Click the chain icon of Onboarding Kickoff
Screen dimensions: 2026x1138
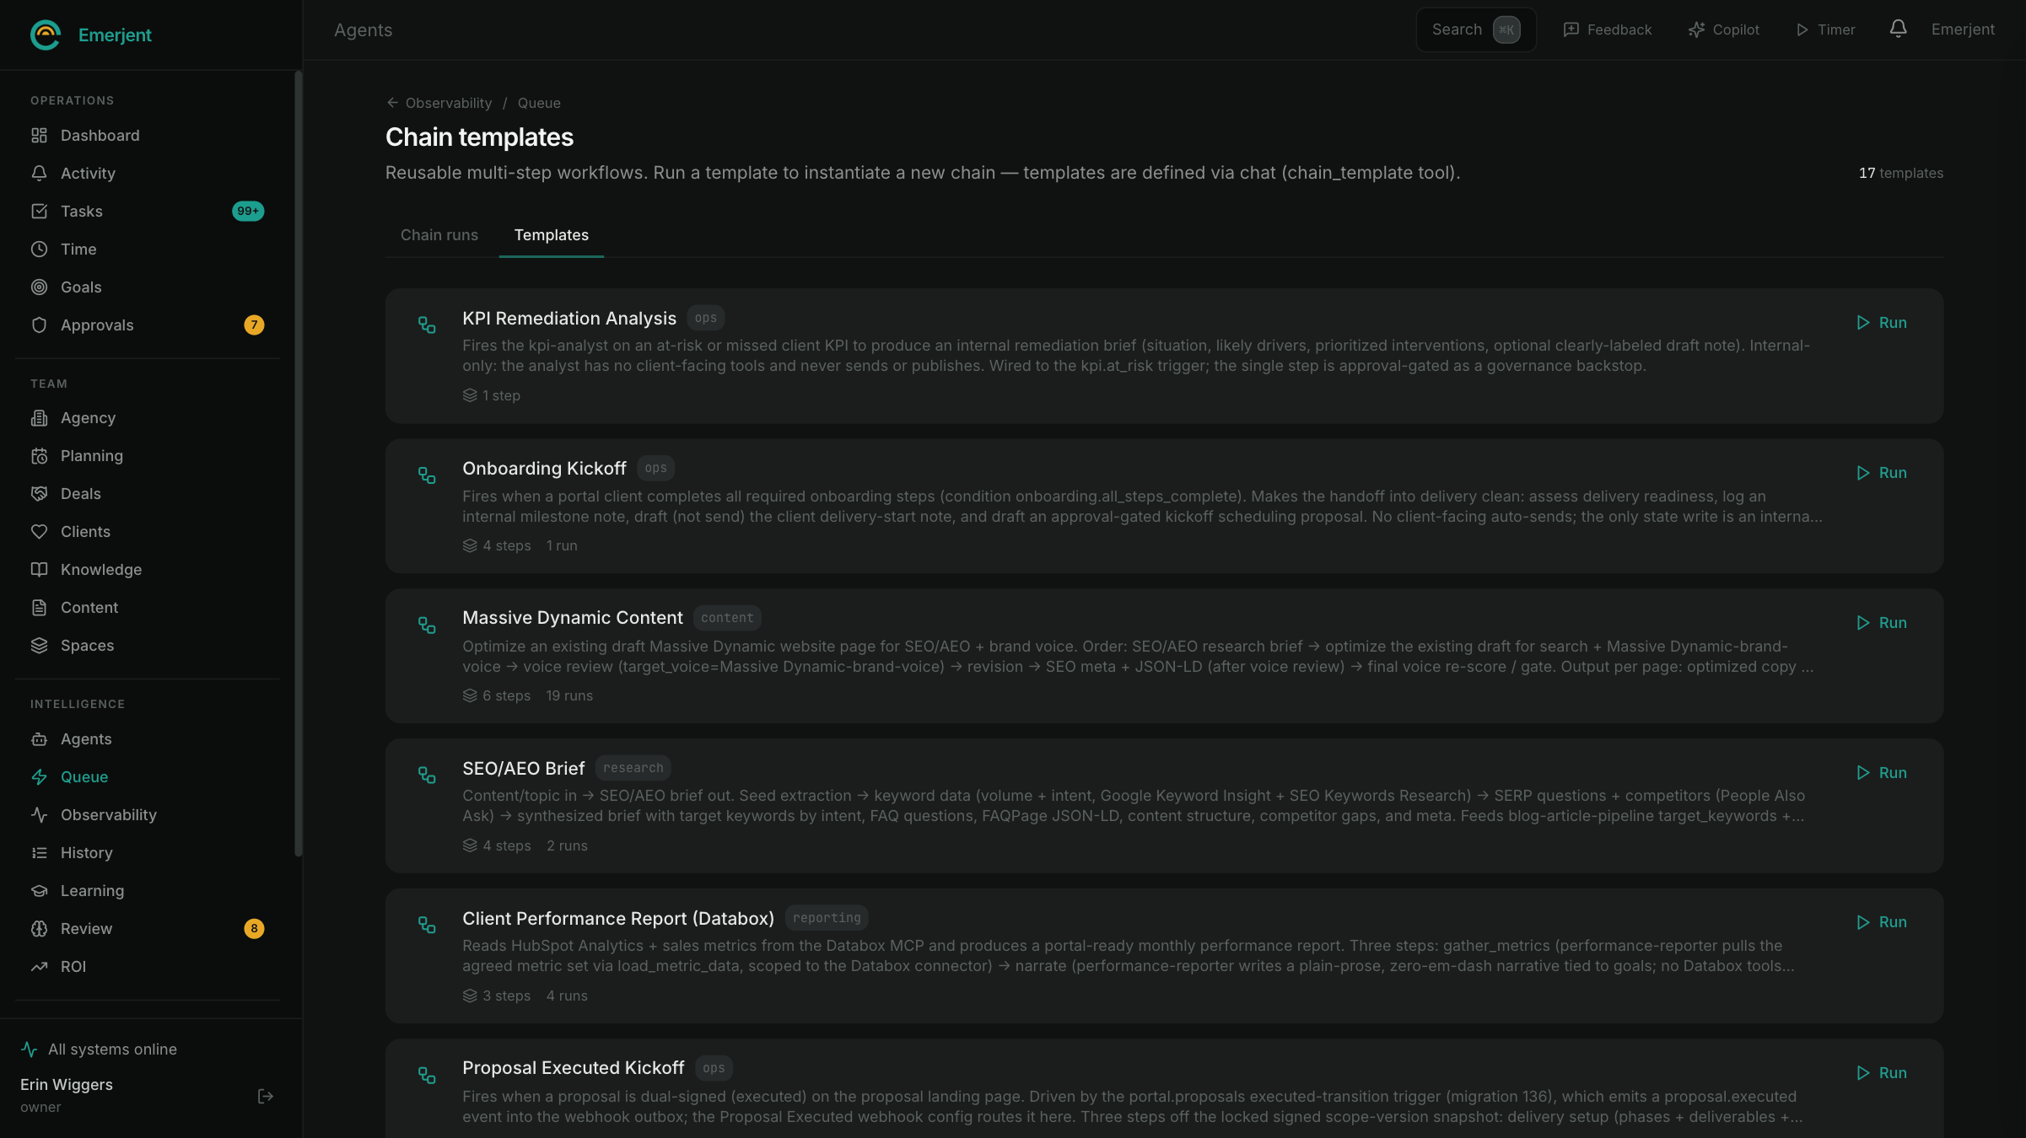click(x=427, y=475)
